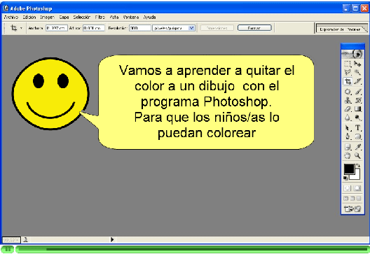Screen dimensions: 370x254
Task: Select the Polygonal Lasso tool
Action: point(348,72)
